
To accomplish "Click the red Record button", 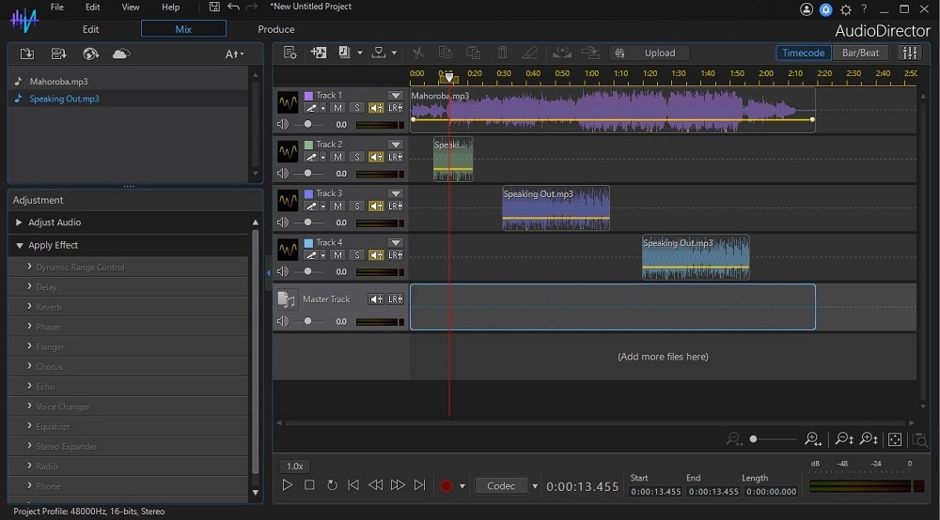I will click(446, 486).
